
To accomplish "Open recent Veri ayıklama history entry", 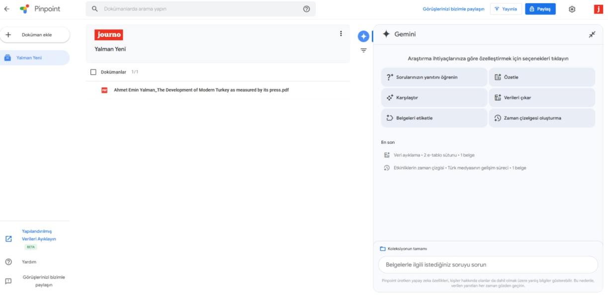I will click(434, 155).
